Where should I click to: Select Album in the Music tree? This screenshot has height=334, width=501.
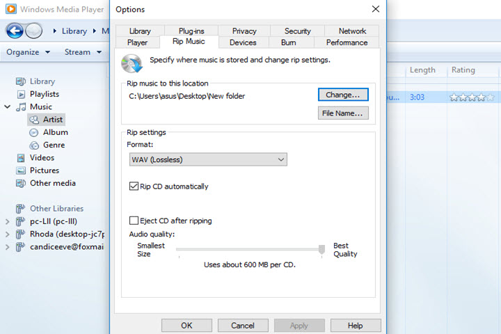[x=56, y=132]
